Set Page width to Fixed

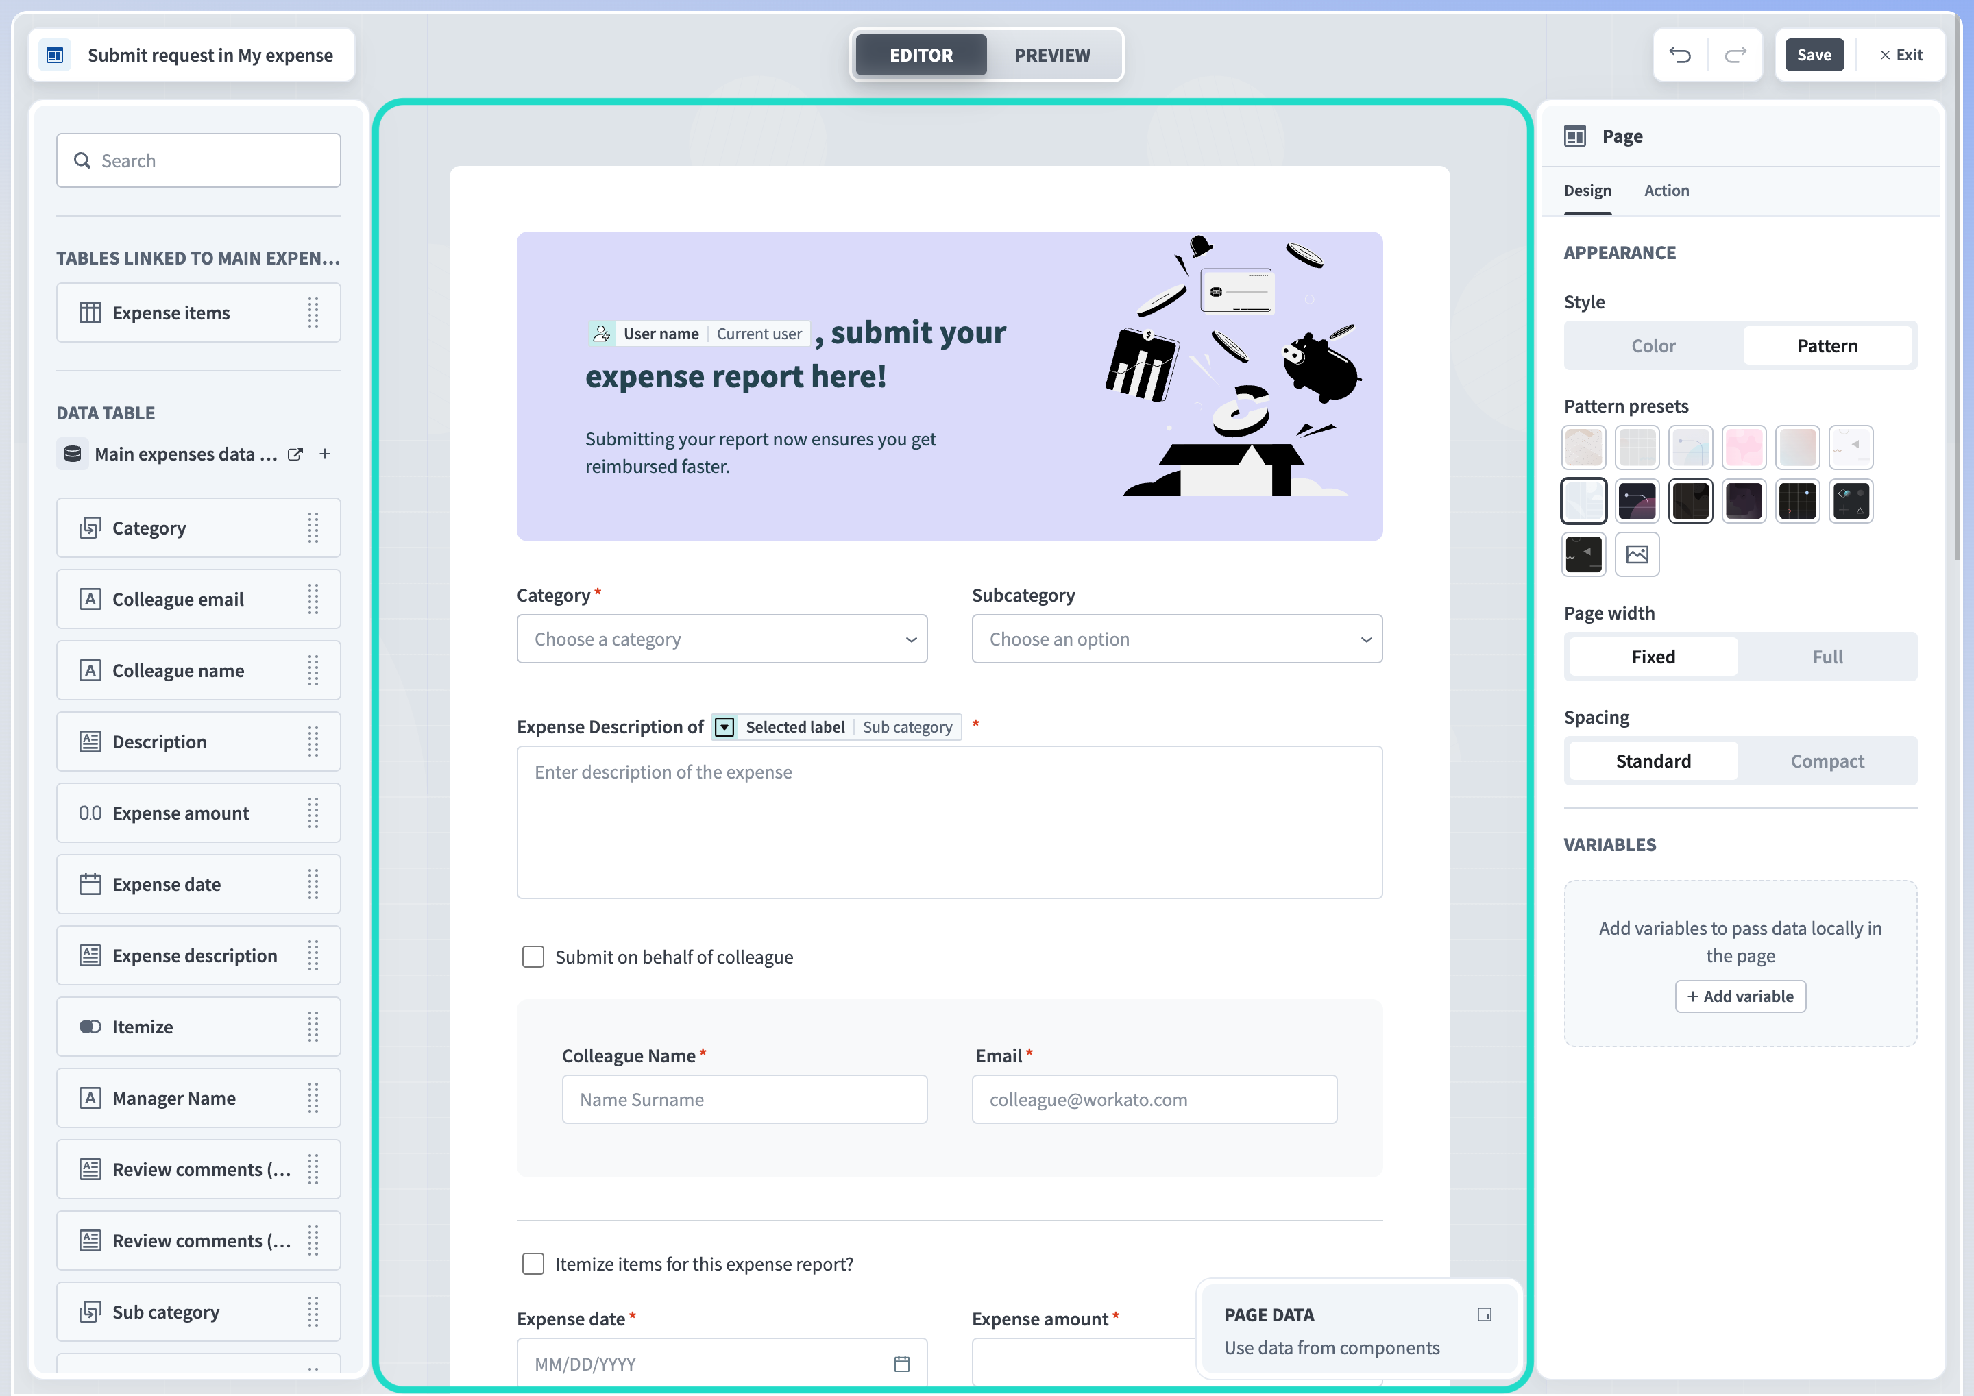1653,657
